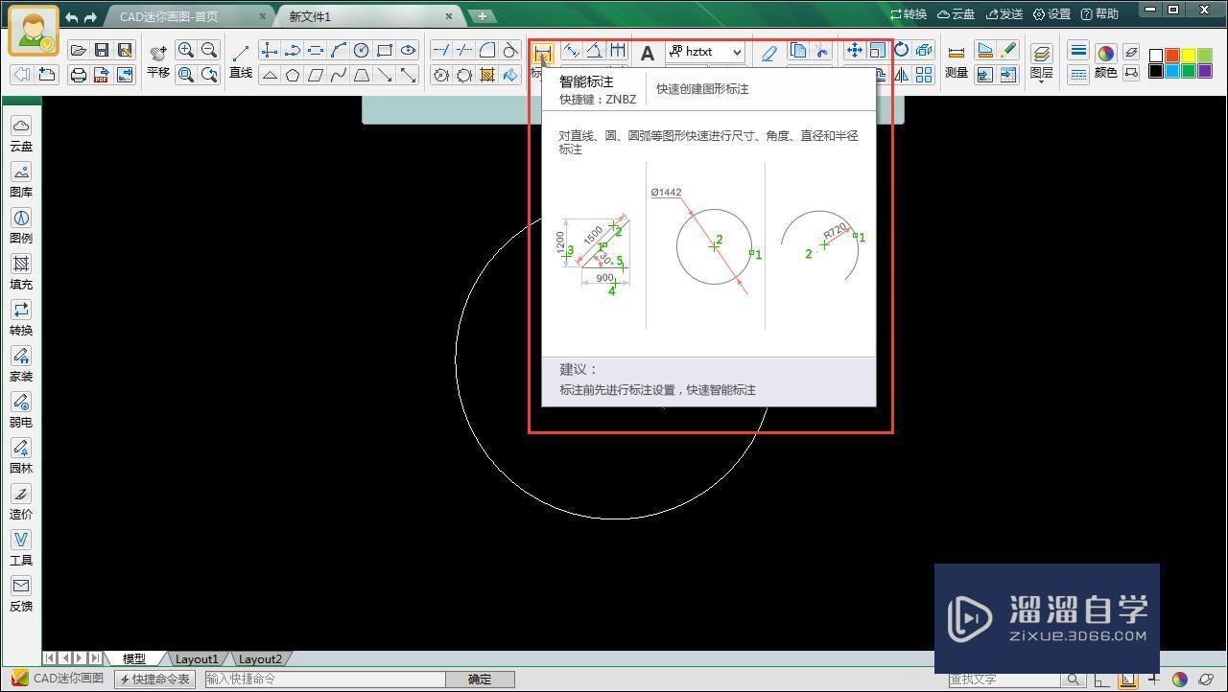Add a new tab with plus button

[483, 16]
